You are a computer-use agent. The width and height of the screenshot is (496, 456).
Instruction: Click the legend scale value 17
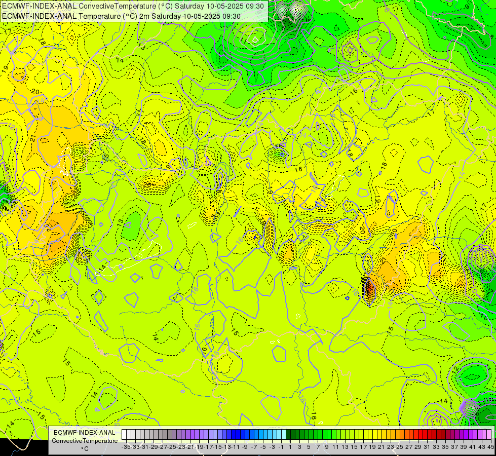363,447
